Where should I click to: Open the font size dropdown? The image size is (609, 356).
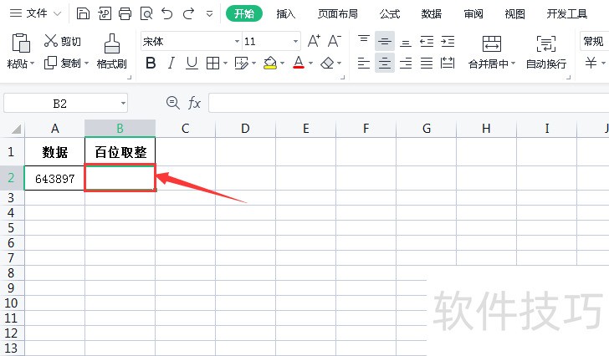click(295, 41)
